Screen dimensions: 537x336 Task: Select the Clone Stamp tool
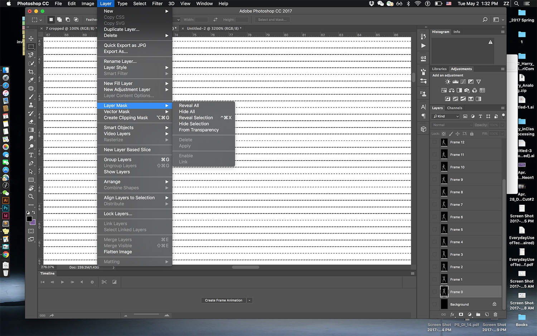31,105
